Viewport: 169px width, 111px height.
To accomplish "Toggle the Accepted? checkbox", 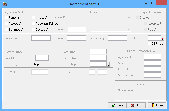I will [x=145, y=24].
